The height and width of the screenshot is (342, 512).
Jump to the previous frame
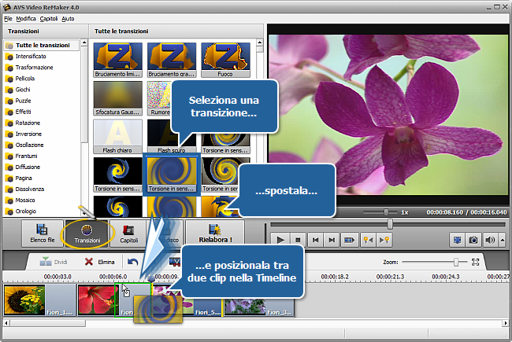click(x=316, y=240)
